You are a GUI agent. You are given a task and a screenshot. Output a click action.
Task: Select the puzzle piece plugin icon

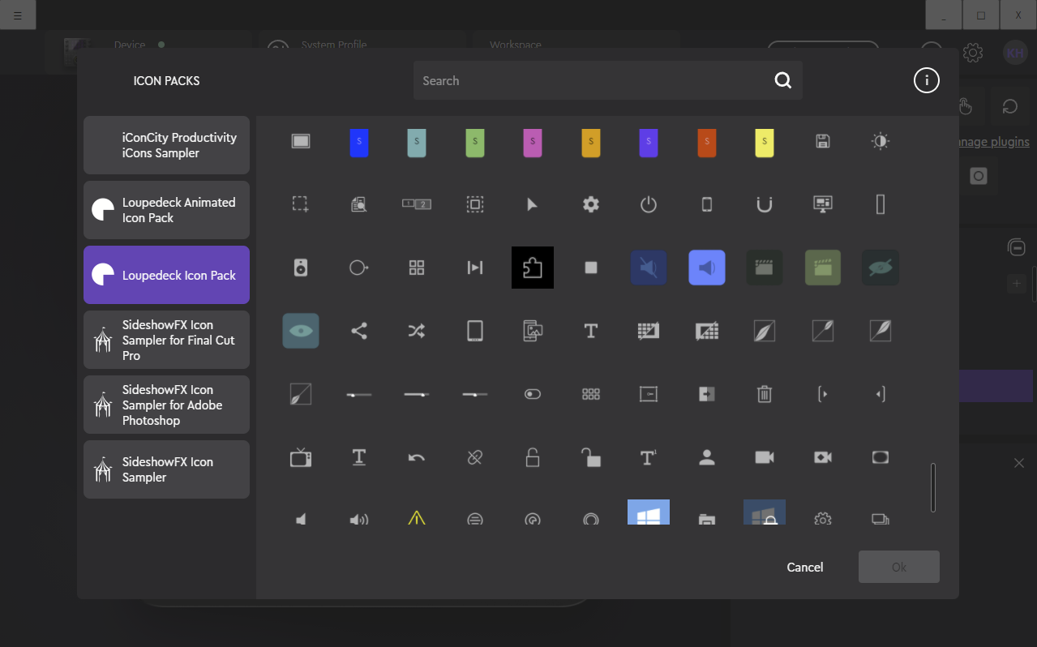[533, 268]
